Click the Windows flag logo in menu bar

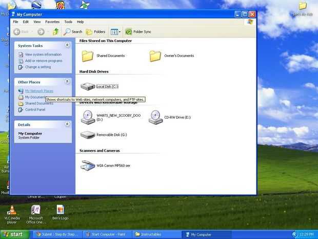pyautogui.click(x=250, y=22)
